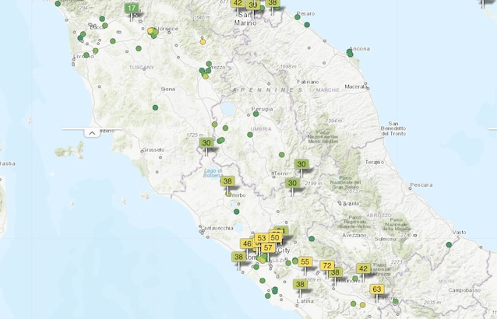Image resolution: width=497 pixels, height=319 pixels.
Task: Open the yellow 50 marker
Action: 275,237
